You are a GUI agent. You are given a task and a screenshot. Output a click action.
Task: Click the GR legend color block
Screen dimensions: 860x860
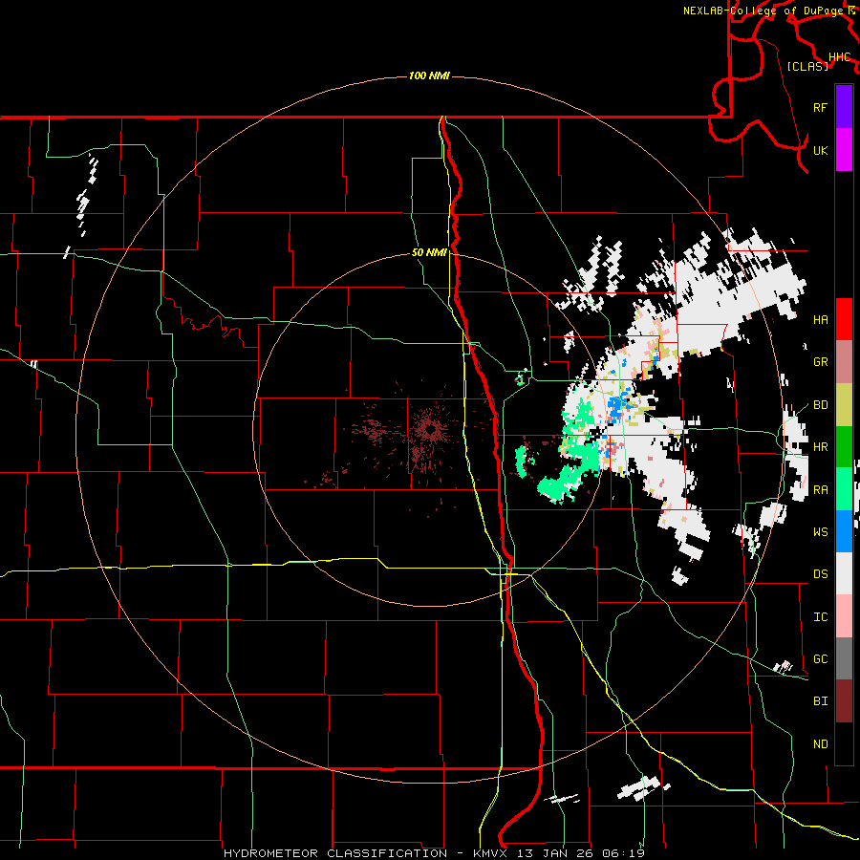pos(844,362)
